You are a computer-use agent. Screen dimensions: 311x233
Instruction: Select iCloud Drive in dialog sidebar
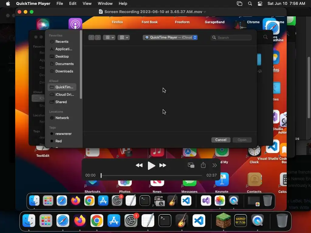62,95
